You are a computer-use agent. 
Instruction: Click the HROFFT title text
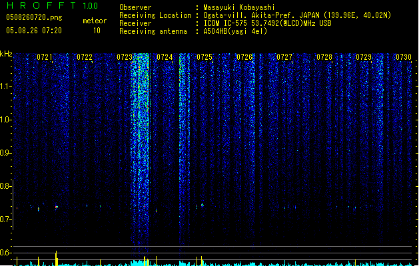(41, 5)
